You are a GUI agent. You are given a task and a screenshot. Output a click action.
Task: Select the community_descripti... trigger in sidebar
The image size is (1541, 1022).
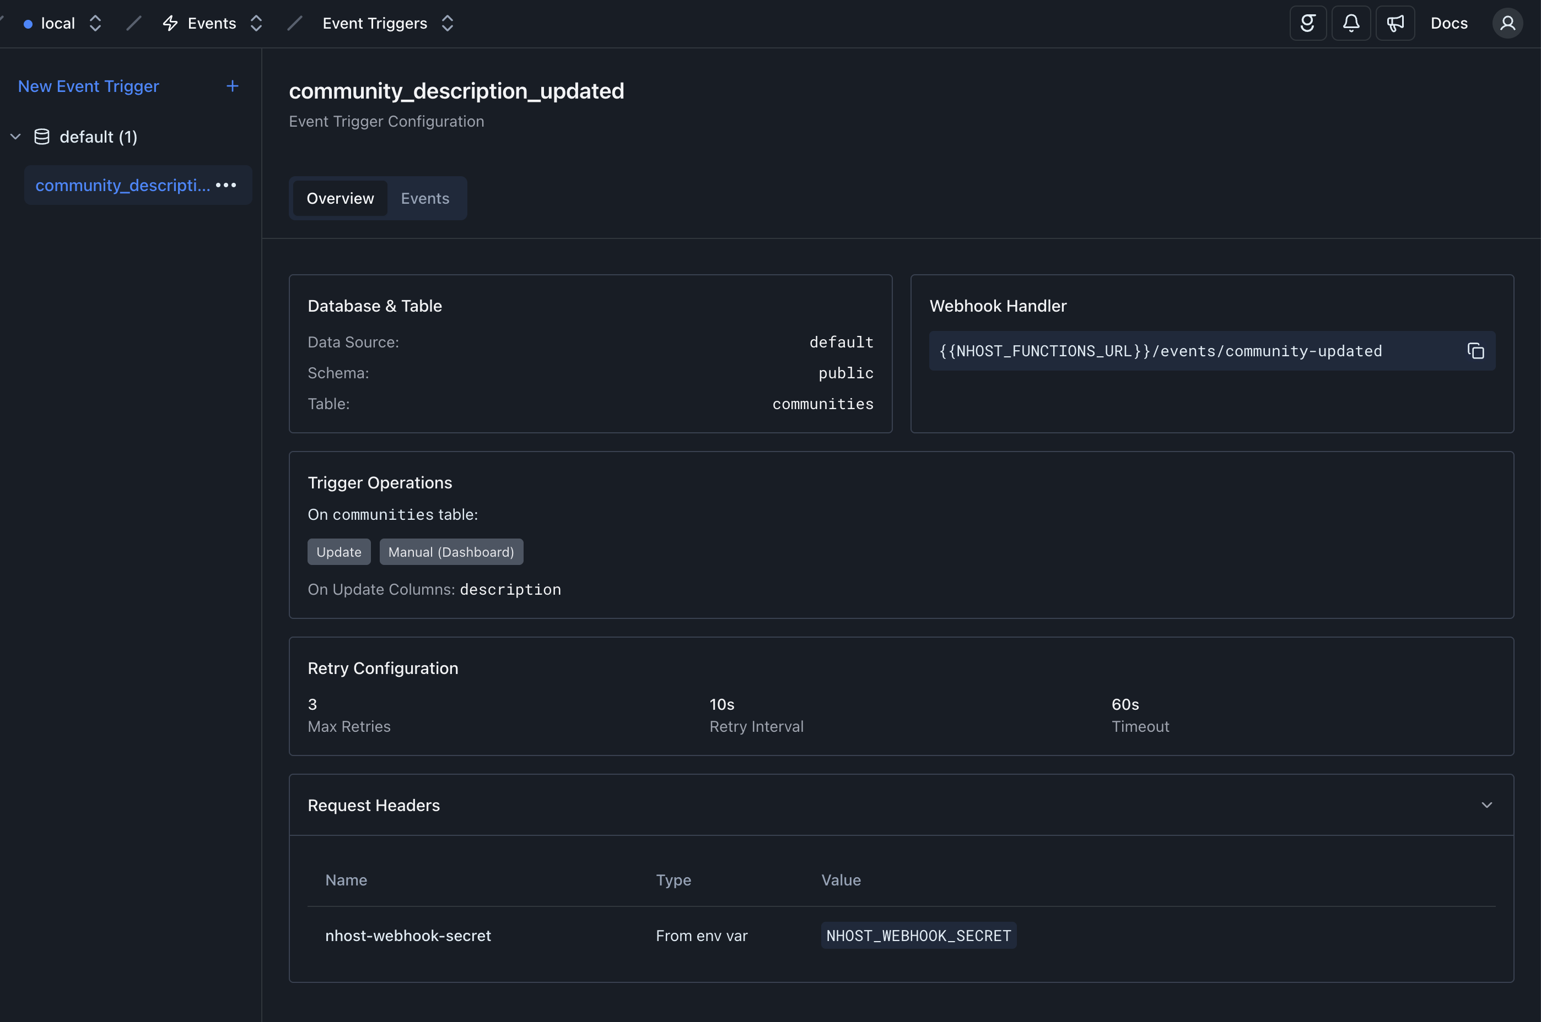tap(123, 185)
